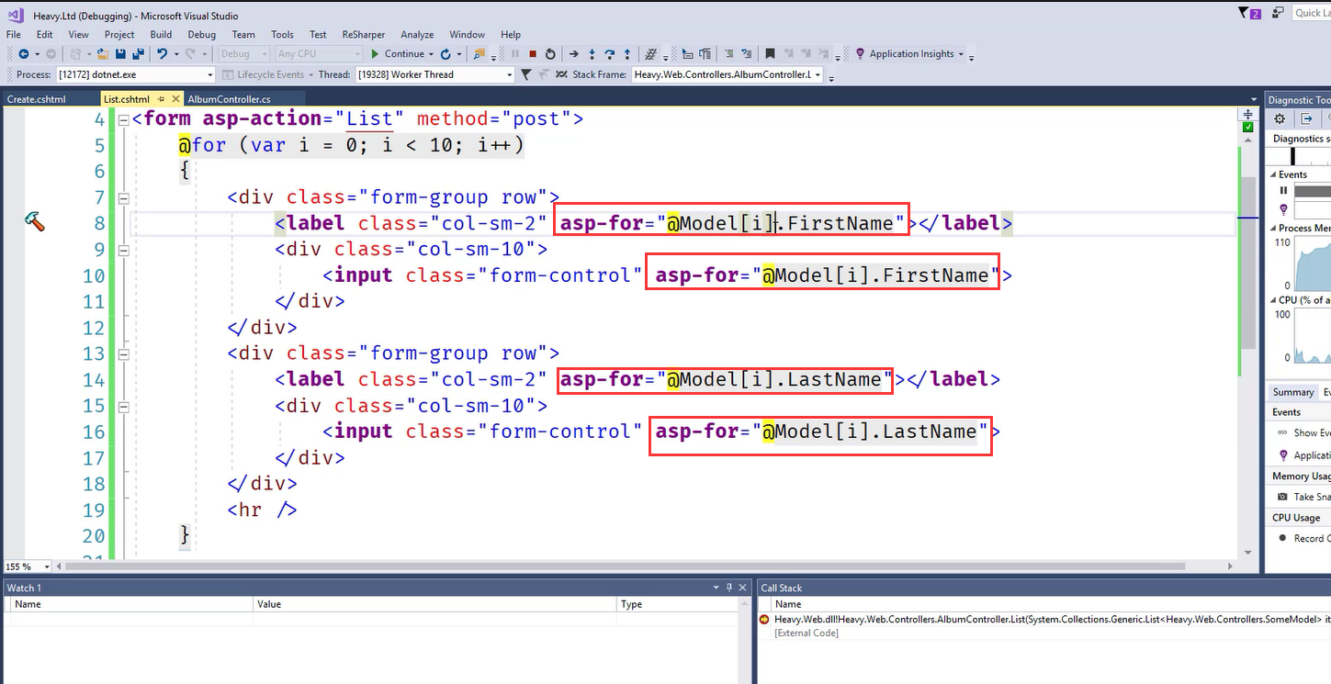
Task: Click the Step Into icon
Action: pyautogui.click(x=592, y=54)
